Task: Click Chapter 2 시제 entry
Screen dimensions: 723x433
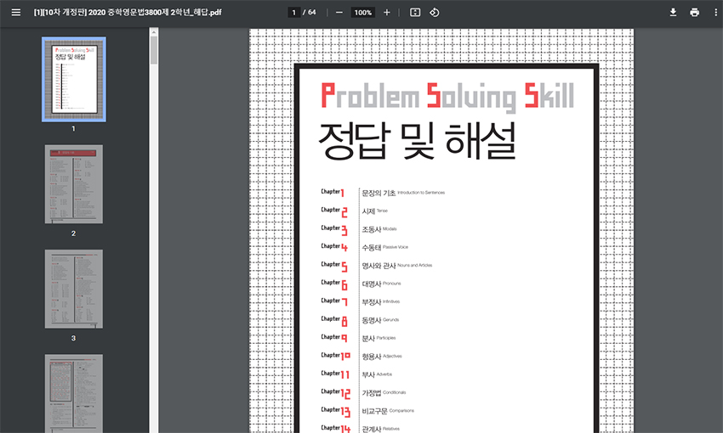Action: pyautogui.click(x=354, y=211)
